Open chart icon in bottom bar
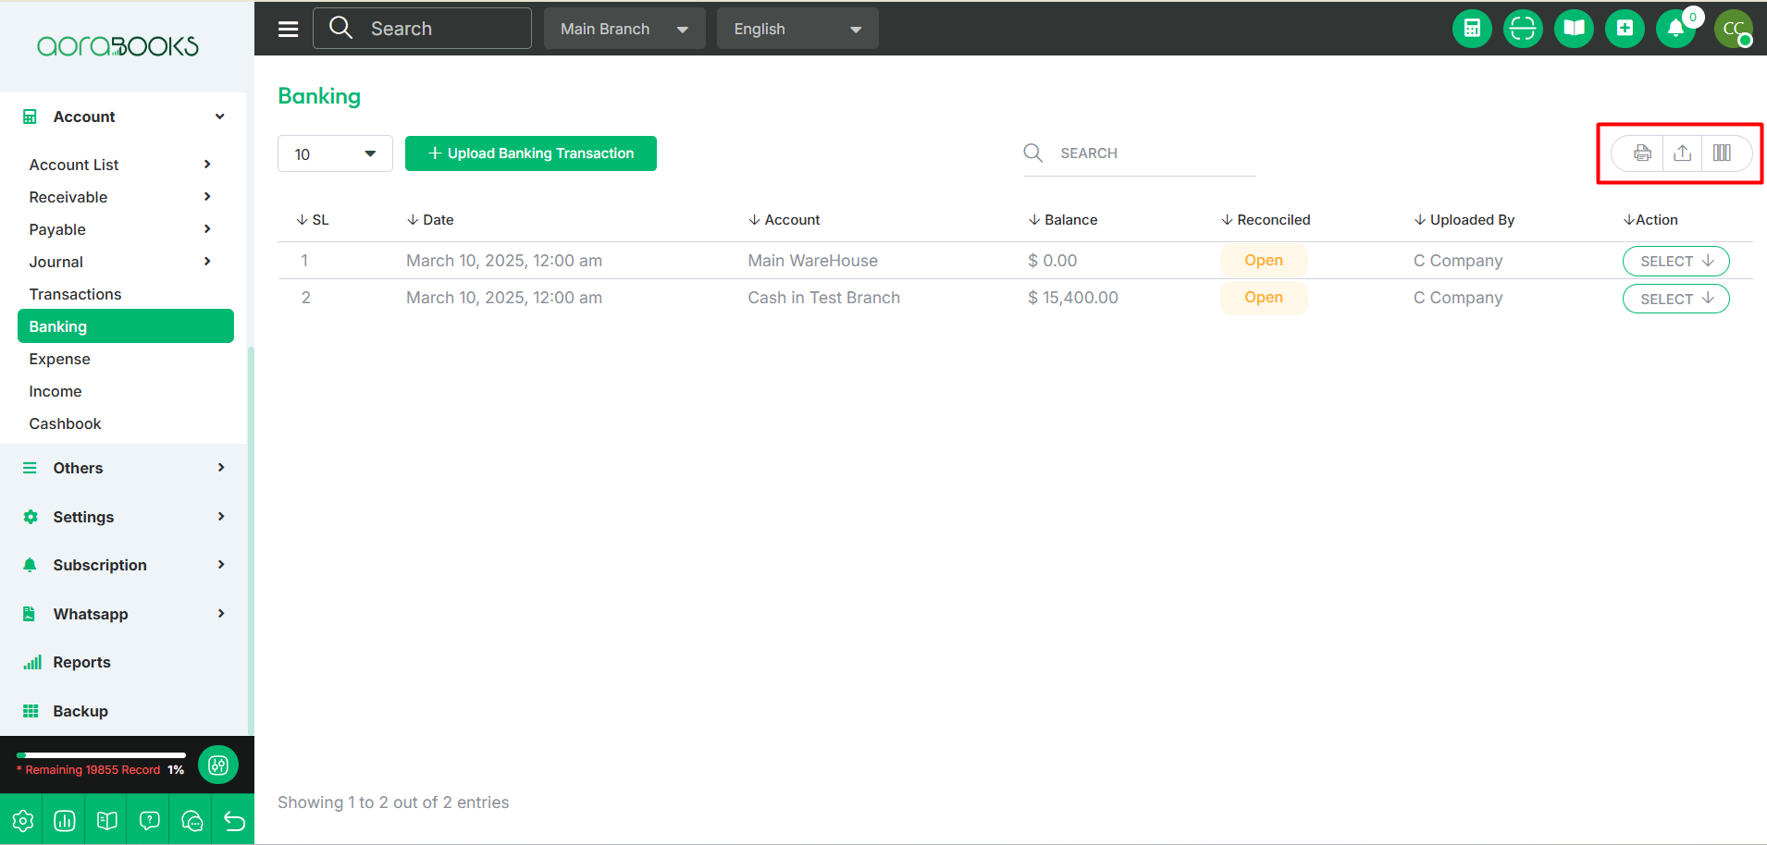Screen dimensions: 1767x845 (x=65, y=821)
